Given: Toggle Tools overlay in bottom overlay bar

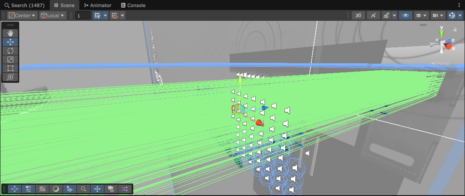Looking at the screenshot, I should click(x=15, y=189).
